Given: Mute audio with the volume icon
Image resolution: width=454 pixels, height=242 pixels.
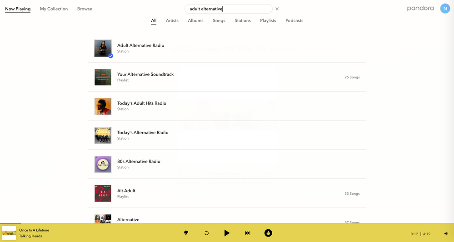Looking at the screenshot, I should pos(446,234).
